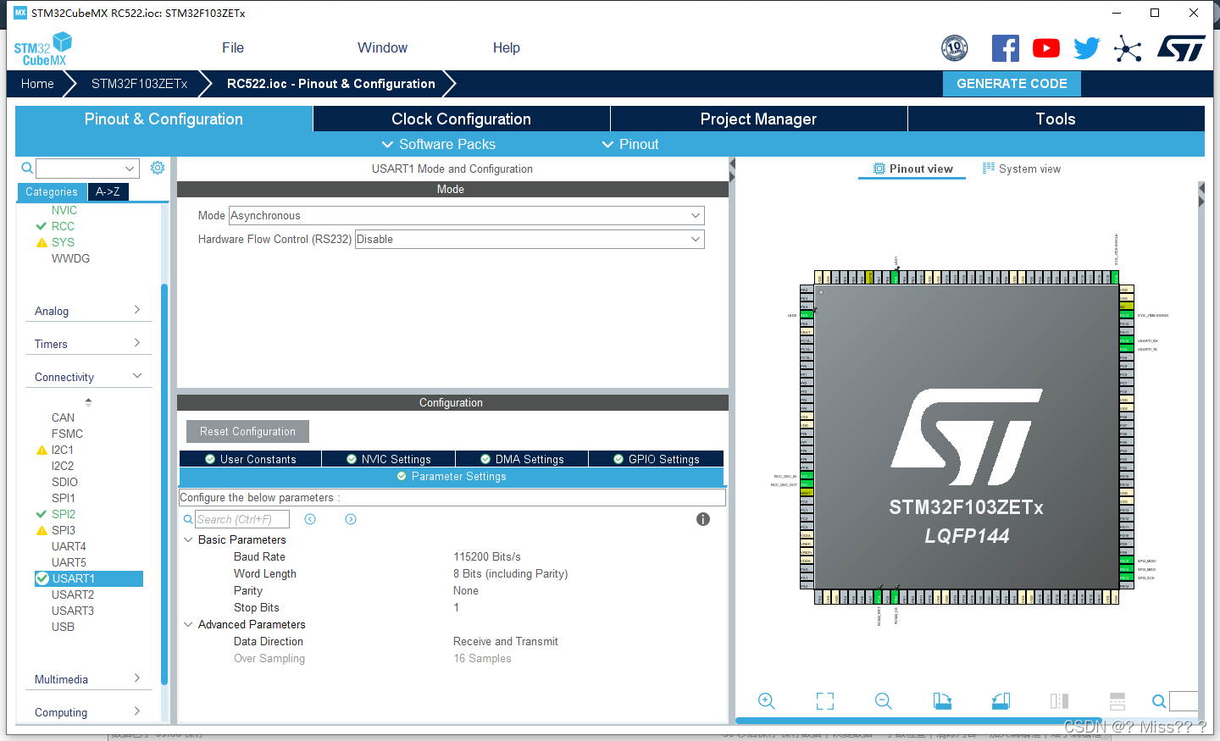Screen dimensions: 1220x741
Task: Expand the Analog category
Action: click(88, 311)
